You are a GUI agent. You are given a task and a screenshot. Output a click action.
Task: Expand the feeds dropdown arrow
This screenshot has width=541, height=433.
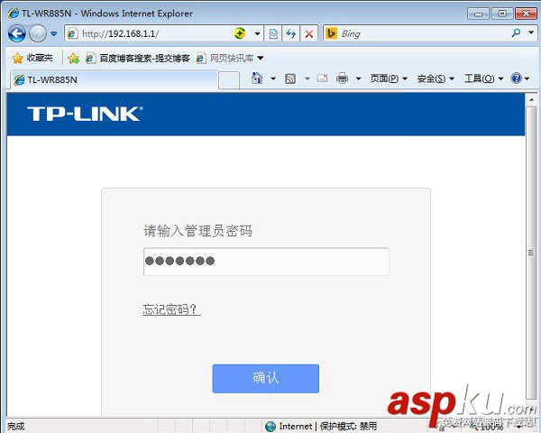click(x=307, y=78)
